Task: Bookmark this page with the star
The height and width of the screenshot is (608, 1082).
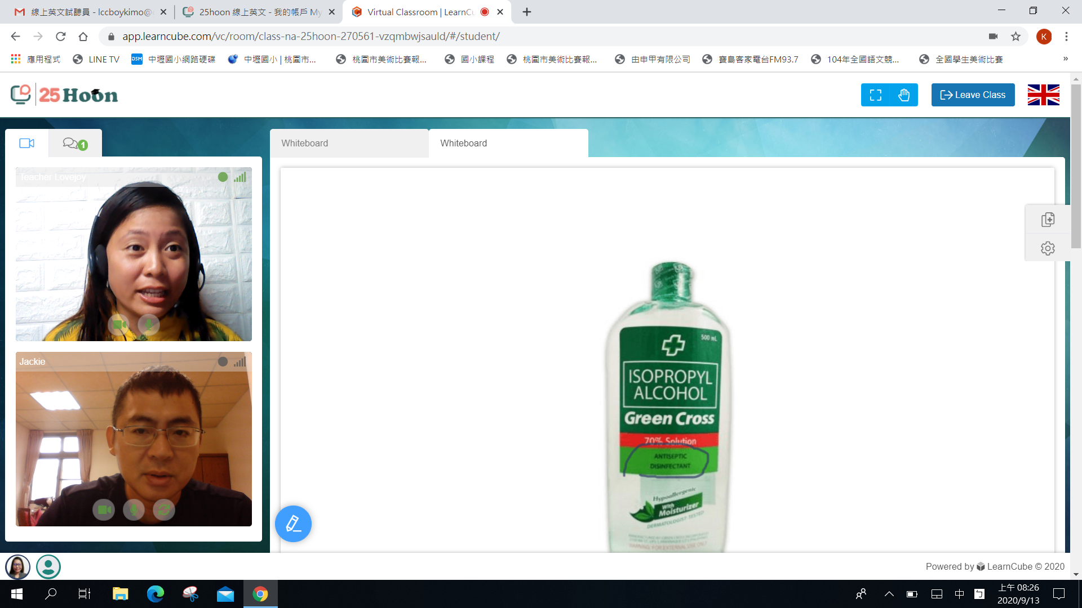Action: [x=1016, y=36]
